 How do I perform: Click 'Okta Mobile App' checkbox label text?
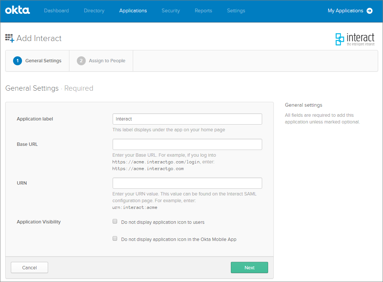[179, 239]
